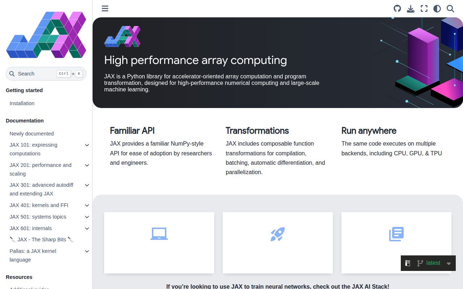Click the Familiar API heading

click(x=132, y=131)
